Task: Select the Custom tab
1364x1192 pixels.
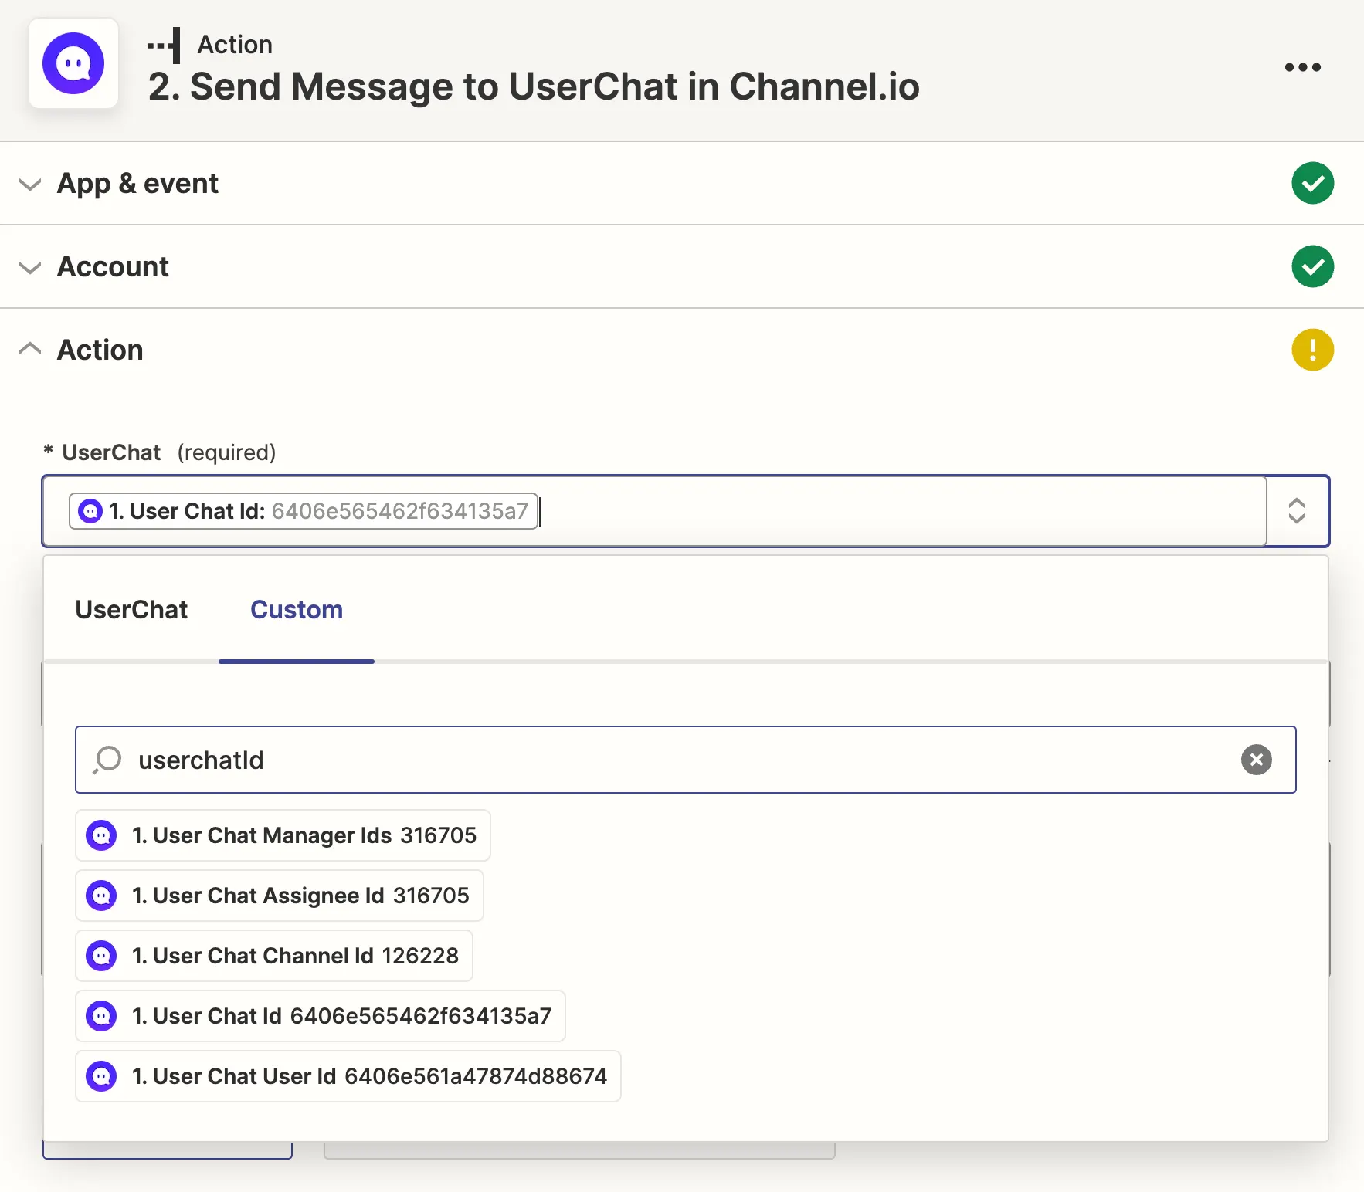Action: (x=296, y=610)
